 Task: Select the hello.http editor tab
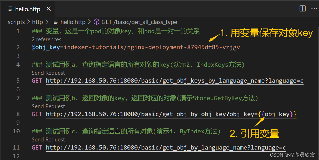(28, 9)
